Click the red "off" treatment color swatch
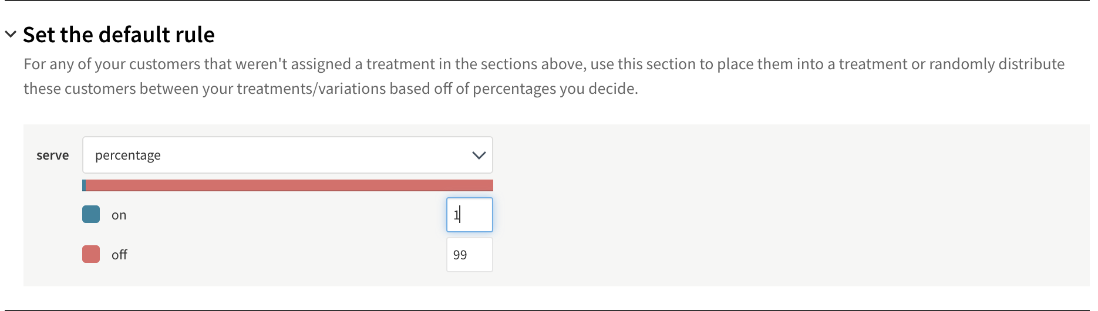 [x=91, y=254]
